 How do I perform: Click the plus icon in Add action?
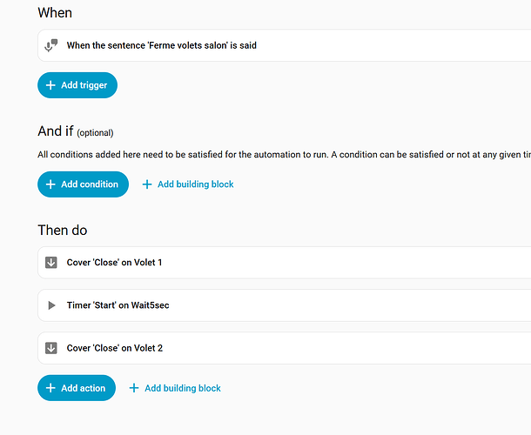[x=50, y=388]
